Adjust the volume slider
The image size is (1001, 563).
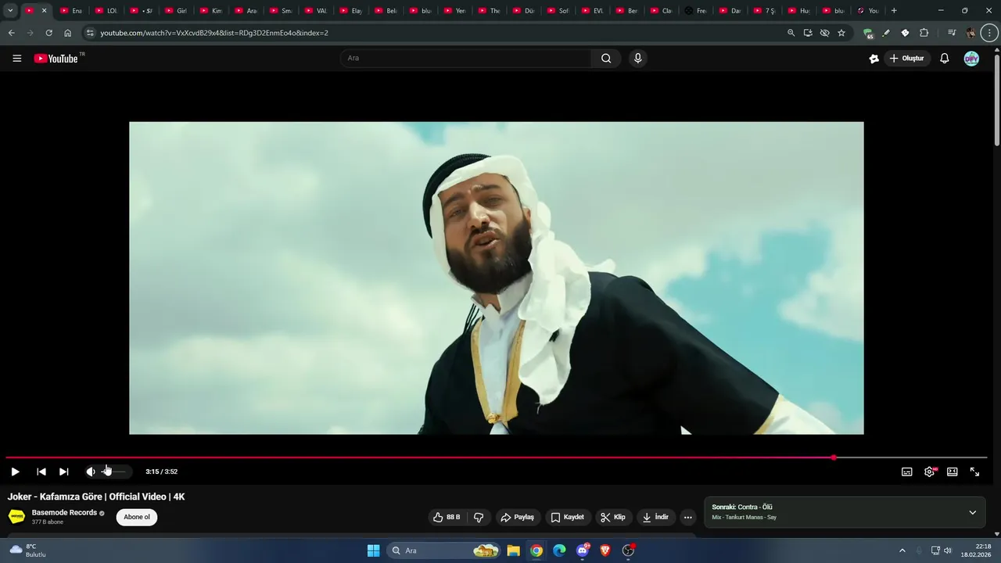114,472
